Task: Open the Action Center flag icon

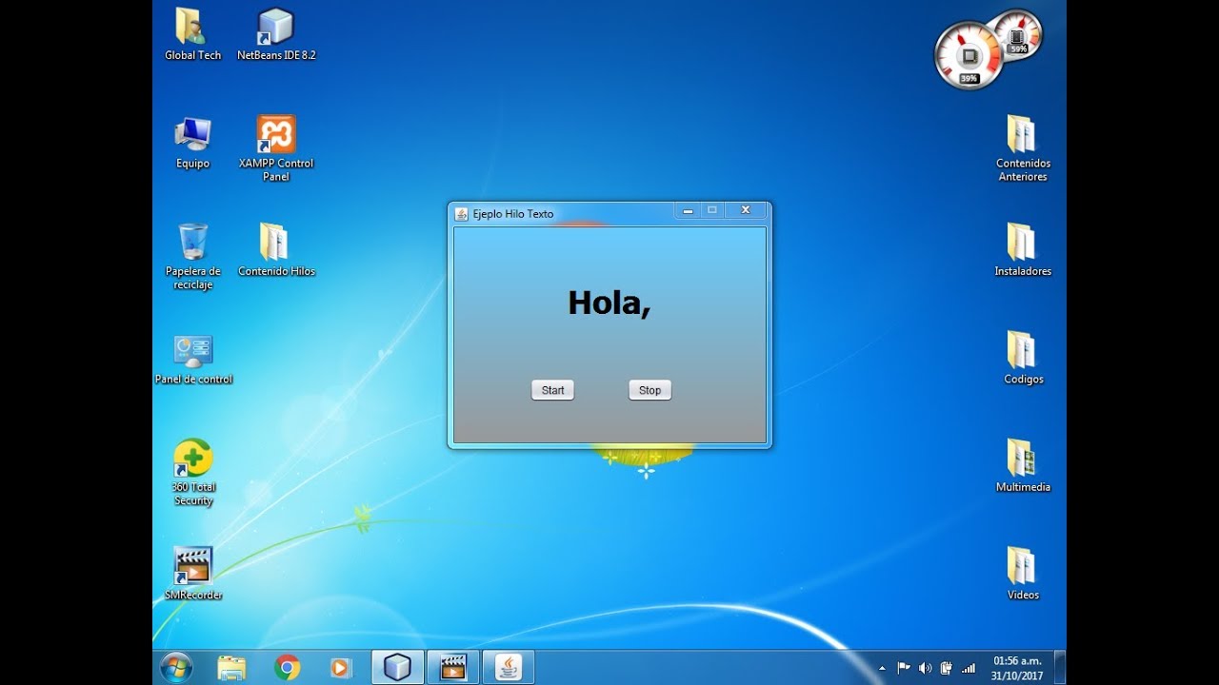Action: [x=904, y=668]
